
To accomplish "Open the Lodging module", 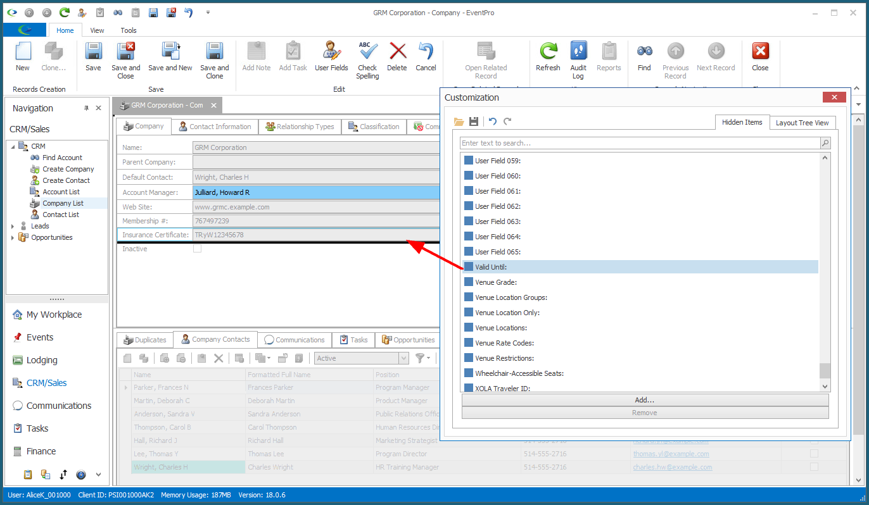I will [42, 360].
